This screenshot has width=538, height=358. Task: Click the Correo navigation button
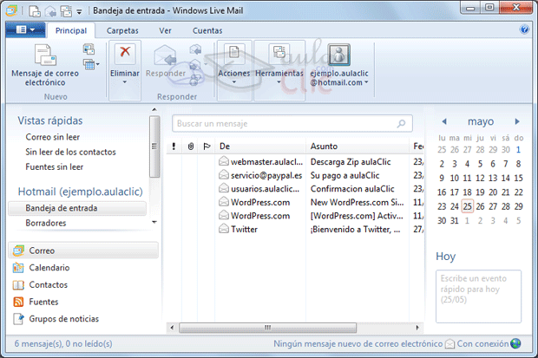click(83, 251)
